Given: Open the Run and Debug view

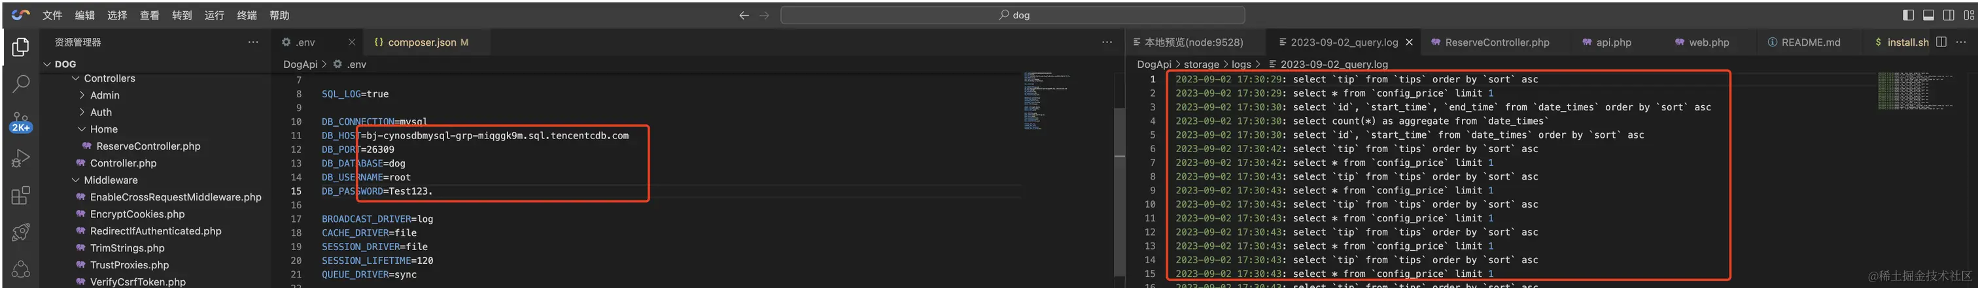Looking at the screenshot, I should 21,158.
